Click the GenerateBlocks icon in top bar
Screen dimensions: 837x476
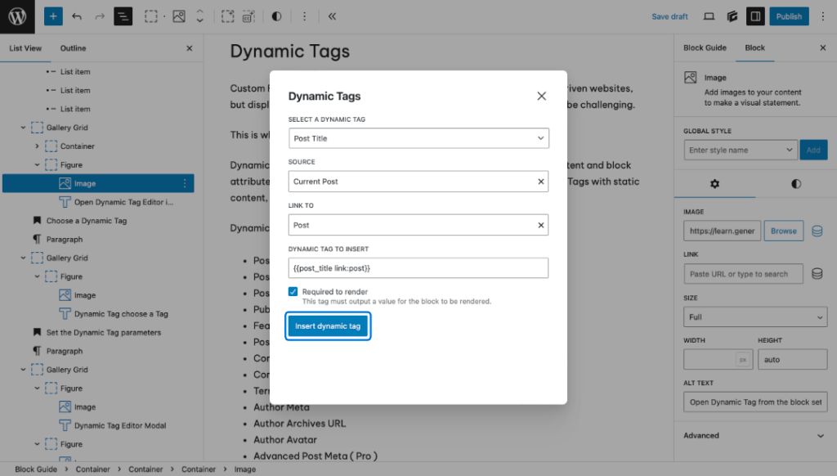point(732,16)
